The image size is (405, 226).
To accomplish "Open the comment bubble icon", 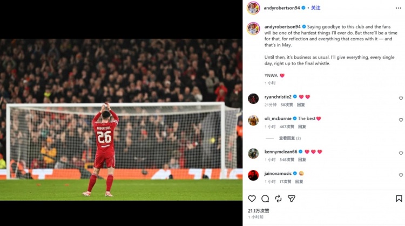I will pos(265,199).
